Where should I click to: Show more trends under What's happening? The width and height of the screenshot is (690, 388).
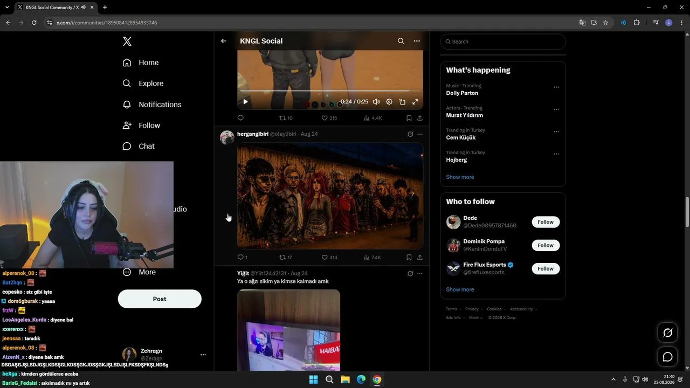pos(460,177)
